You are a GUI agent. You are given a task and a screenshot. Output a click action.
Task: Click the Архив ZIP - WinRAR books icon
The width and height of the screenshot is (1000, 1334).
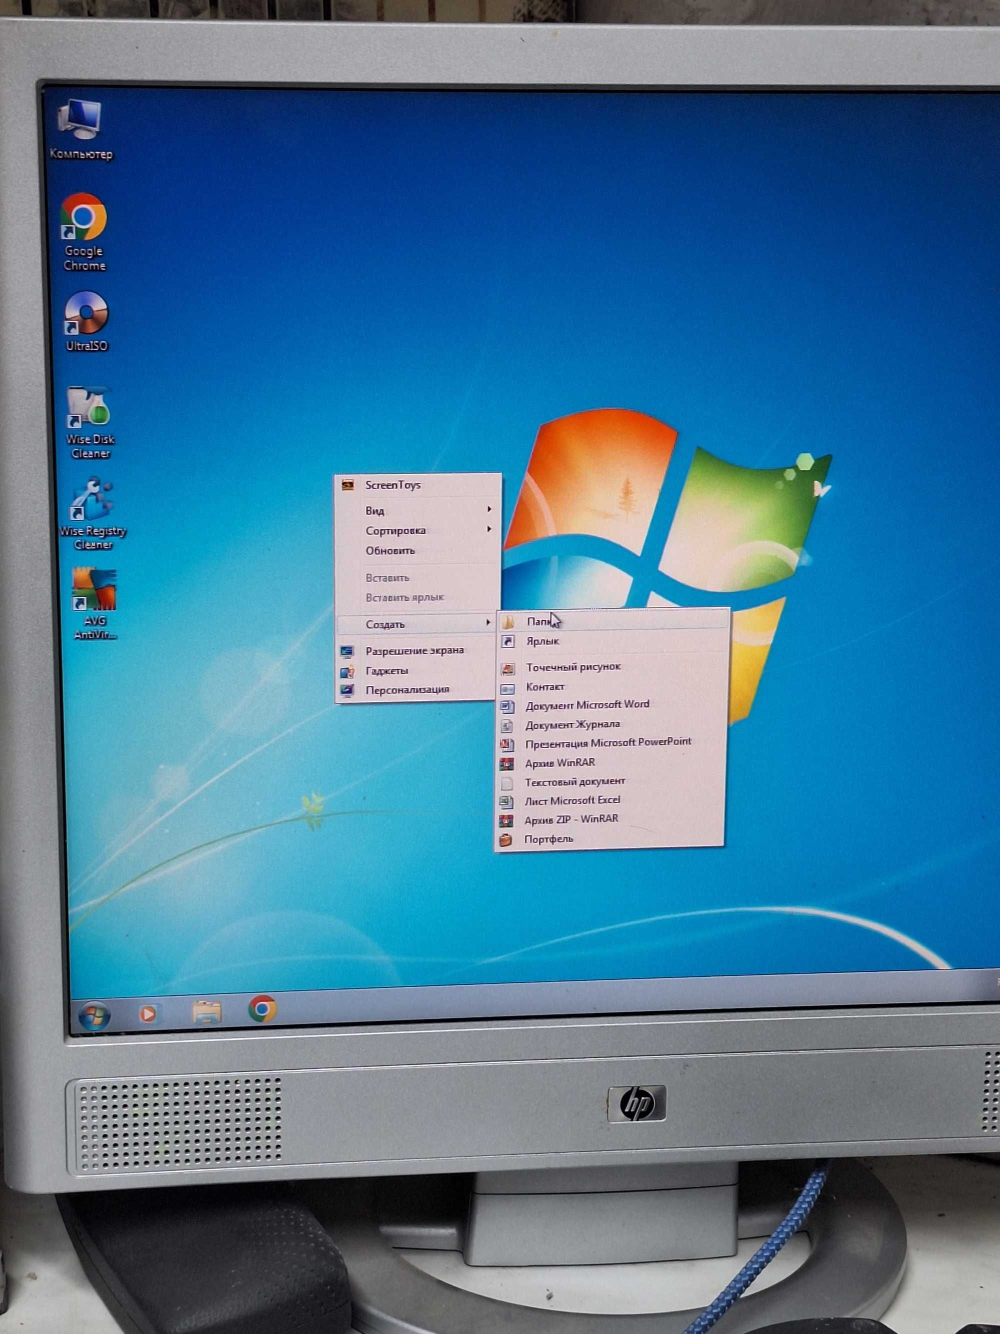click(506, 821)
